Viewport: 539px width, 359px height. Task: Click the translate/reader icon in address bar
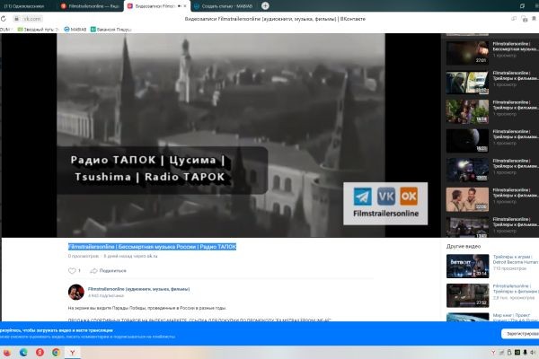(x=514, y=19)
